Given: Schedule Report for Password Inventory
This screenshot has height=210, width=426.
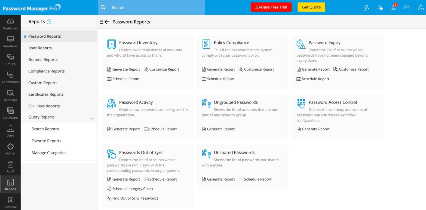Looking at the screenshot, I should point(123,79).
